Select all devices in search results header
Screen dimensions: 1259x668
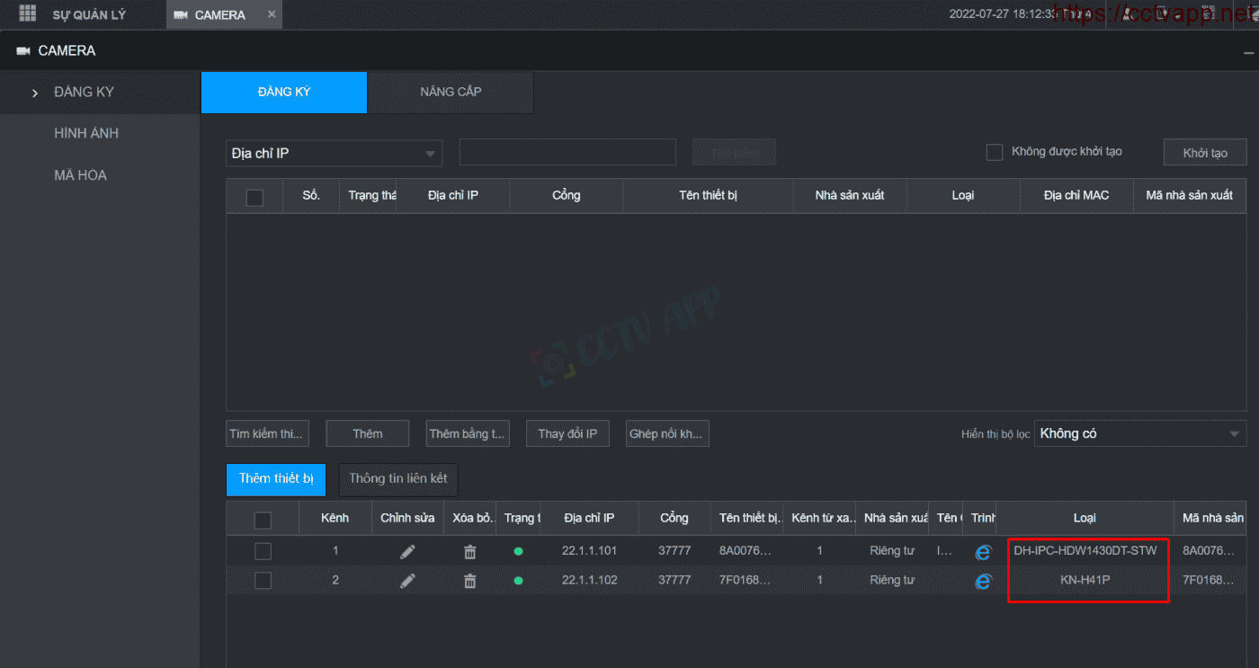(254, 197)
